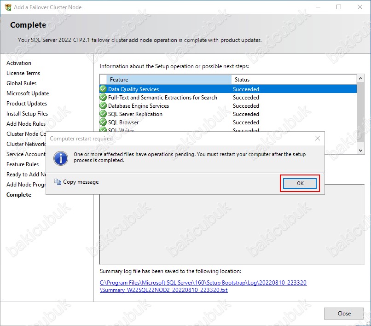Minimize the Add a Failover Cluster Node window
This screenshot has width=371, height=326.
click(318, 7)
